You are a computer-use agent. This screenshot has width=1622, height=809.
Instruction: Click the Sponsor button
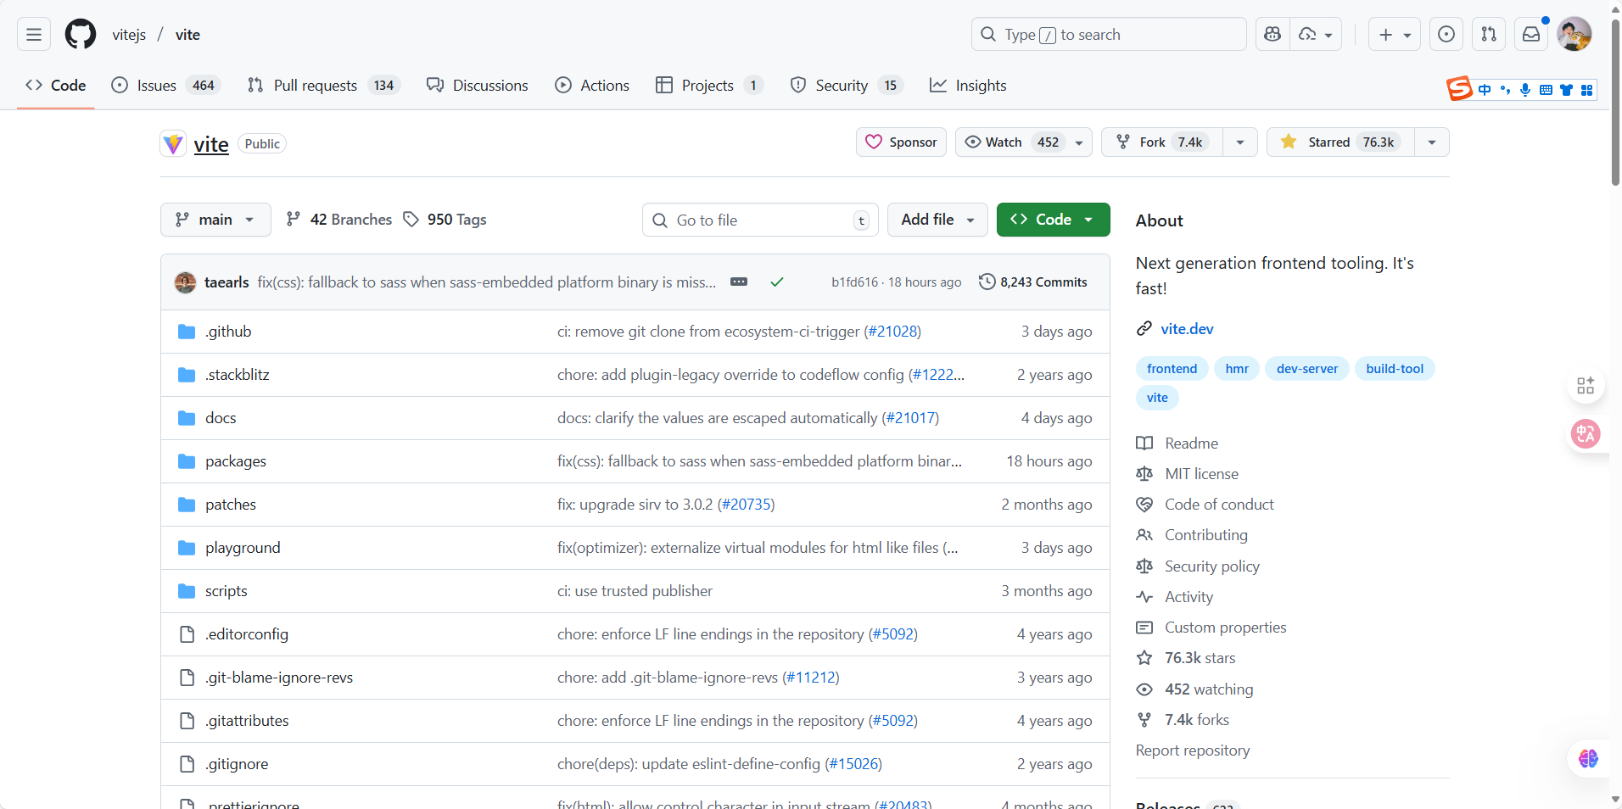[901, 142]
